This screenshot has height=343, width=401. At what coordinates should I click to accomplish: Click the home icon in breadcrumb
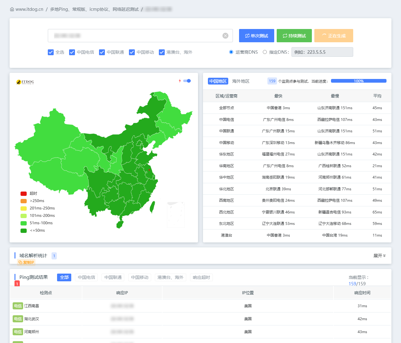tap(12, 9)
